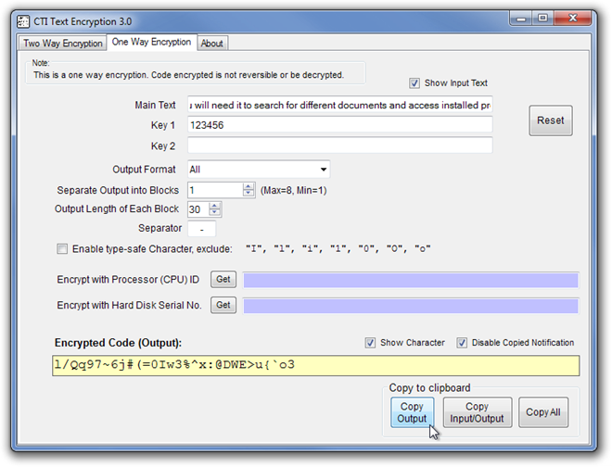612x467 pixels.
Task: Close the CTI Text Encryption window
Action: coord(572,18)
